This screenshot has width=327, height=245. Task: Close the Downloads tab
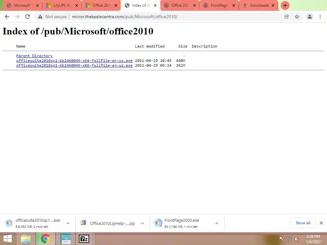coord(273,5)
